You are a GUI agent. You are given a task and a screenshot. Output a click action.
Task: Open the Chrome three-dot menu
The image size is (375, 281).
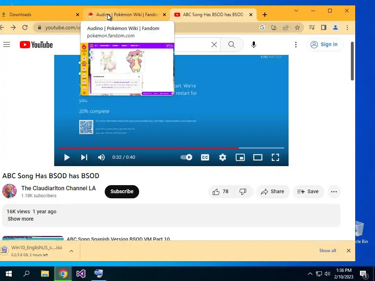(x=347, y=27)
